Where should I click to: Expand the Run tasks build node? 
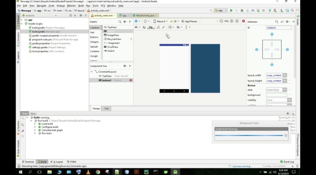[x=35, y=133]
